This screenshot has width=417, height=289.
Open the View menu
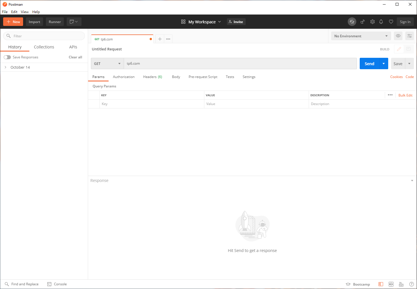(x=25, y=12)
